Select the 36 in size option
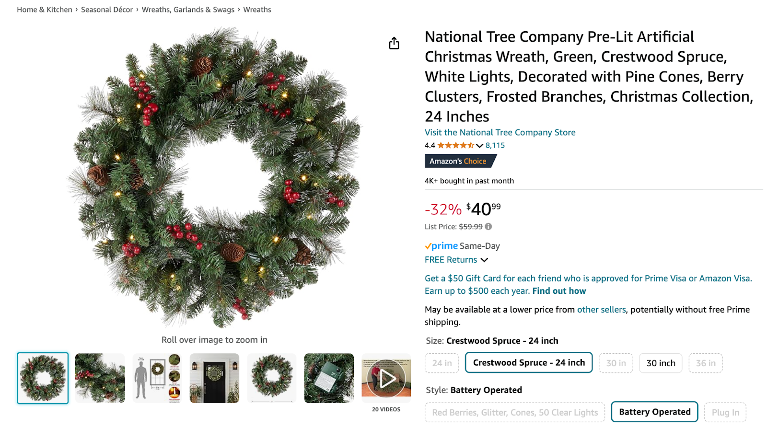 (705, 363)
